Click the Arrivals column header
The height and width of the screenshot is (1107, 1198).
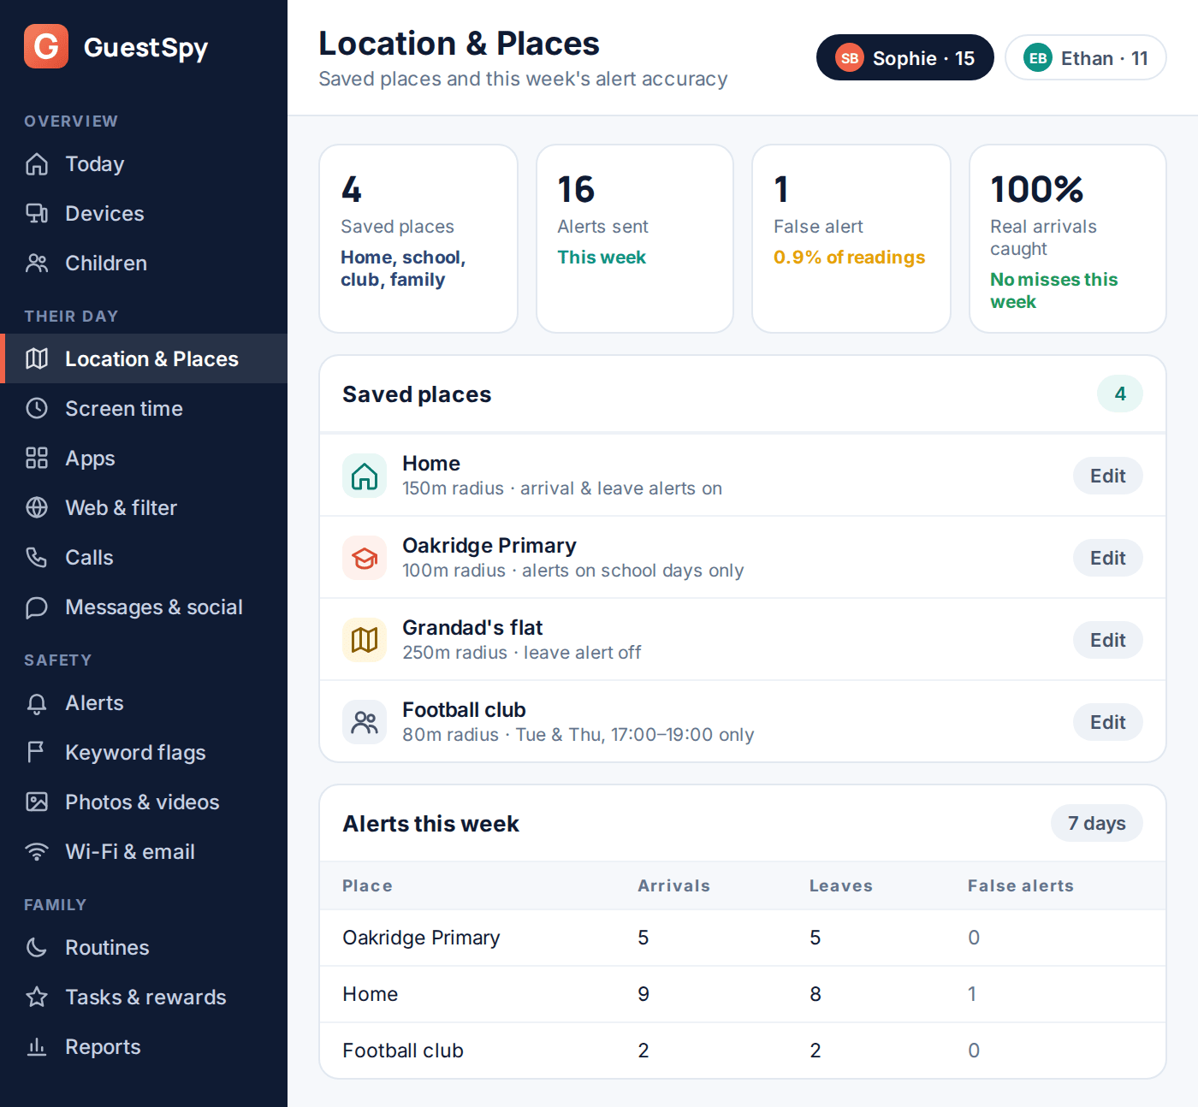click(x=673, y=886)
